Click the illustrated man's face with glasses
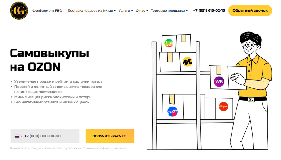The image size is (281, 160). tap(249, 45)
